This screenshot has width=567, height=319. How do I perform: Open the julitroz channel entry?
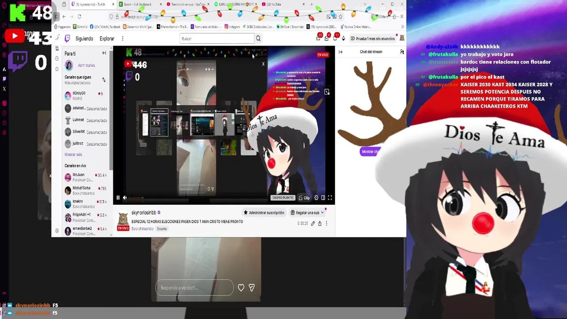pyautogui.click(x=85, y=144)
